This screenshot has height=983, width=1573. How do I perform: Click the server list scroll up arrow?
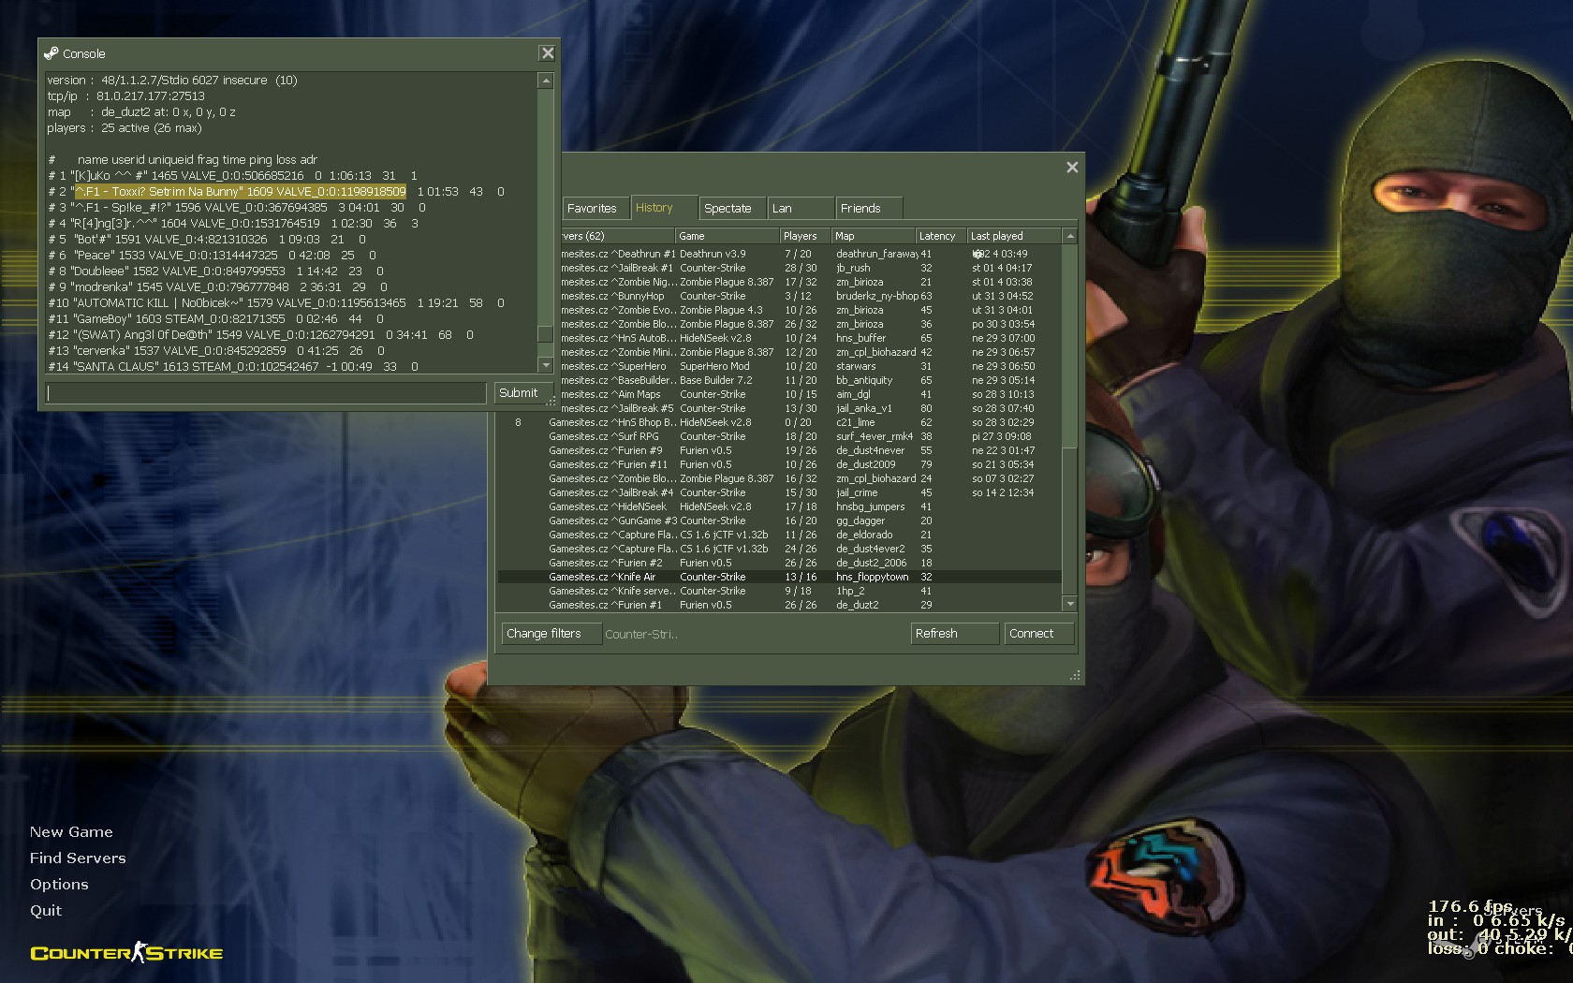click(1069, 237)
